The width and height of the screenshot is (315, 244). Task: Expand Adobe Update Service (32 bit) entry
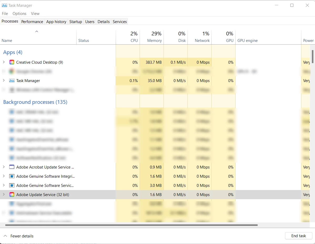(4, 194)
